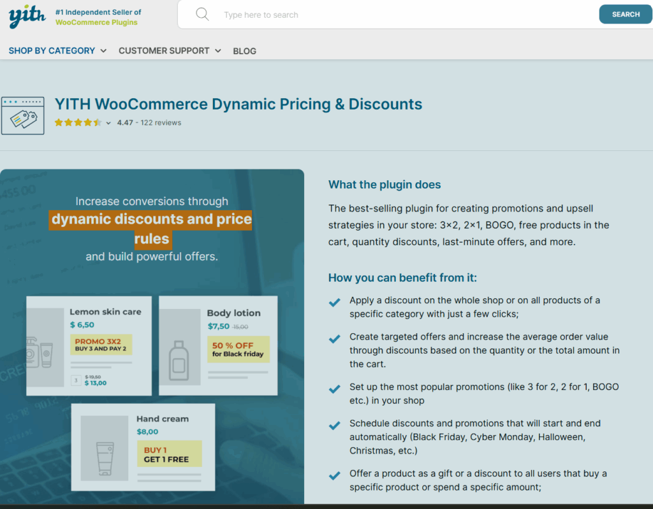Click the Hand cream product card

point(143,447)
